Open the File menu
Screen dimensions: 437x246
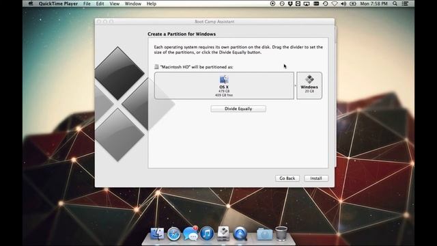point(87,3)
